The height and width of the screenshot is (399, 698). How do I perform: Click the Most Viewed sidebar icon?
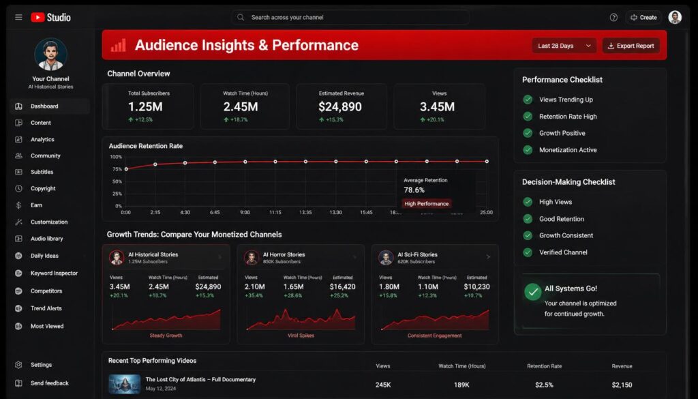[18, 326]
